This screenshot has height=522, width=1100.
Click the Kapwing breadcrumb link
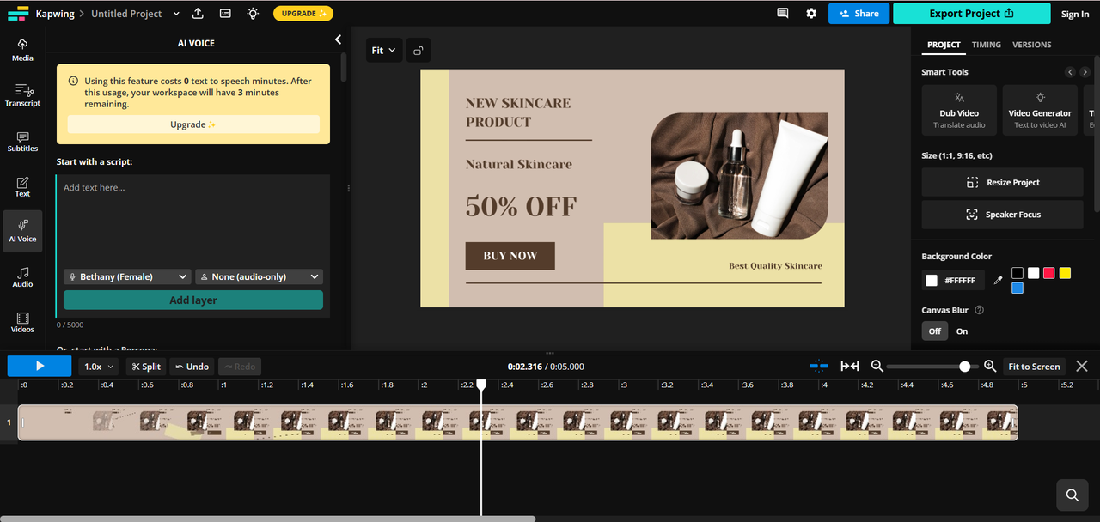tap(53, 14)
